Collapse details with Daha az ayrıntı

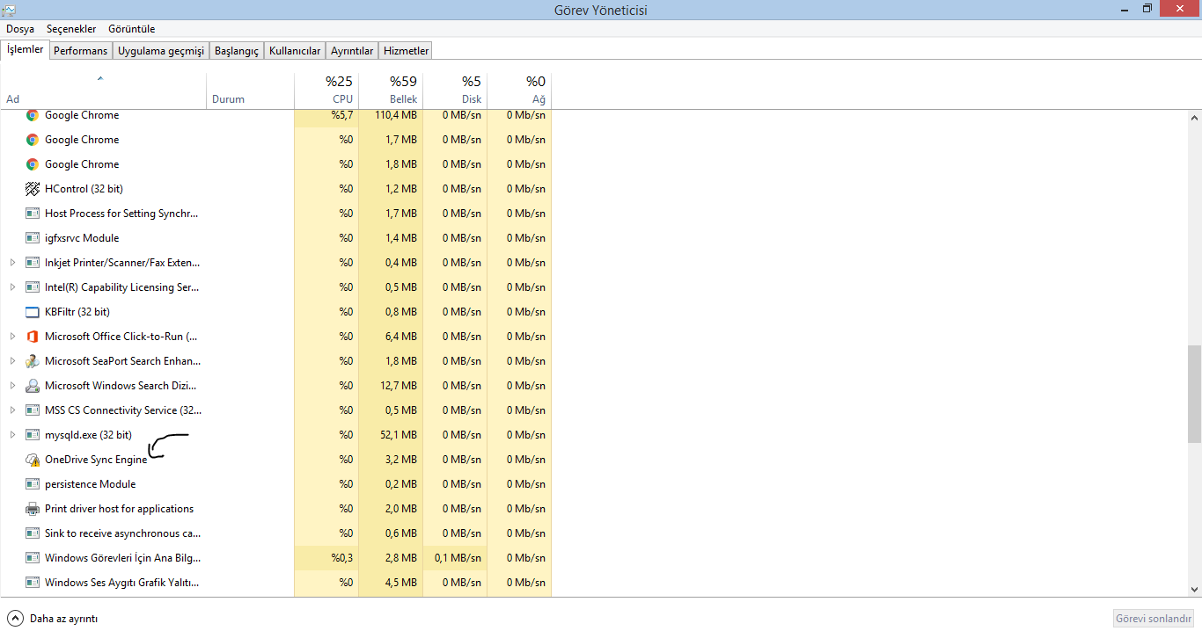pyautogui.click(x=53, y=619)
